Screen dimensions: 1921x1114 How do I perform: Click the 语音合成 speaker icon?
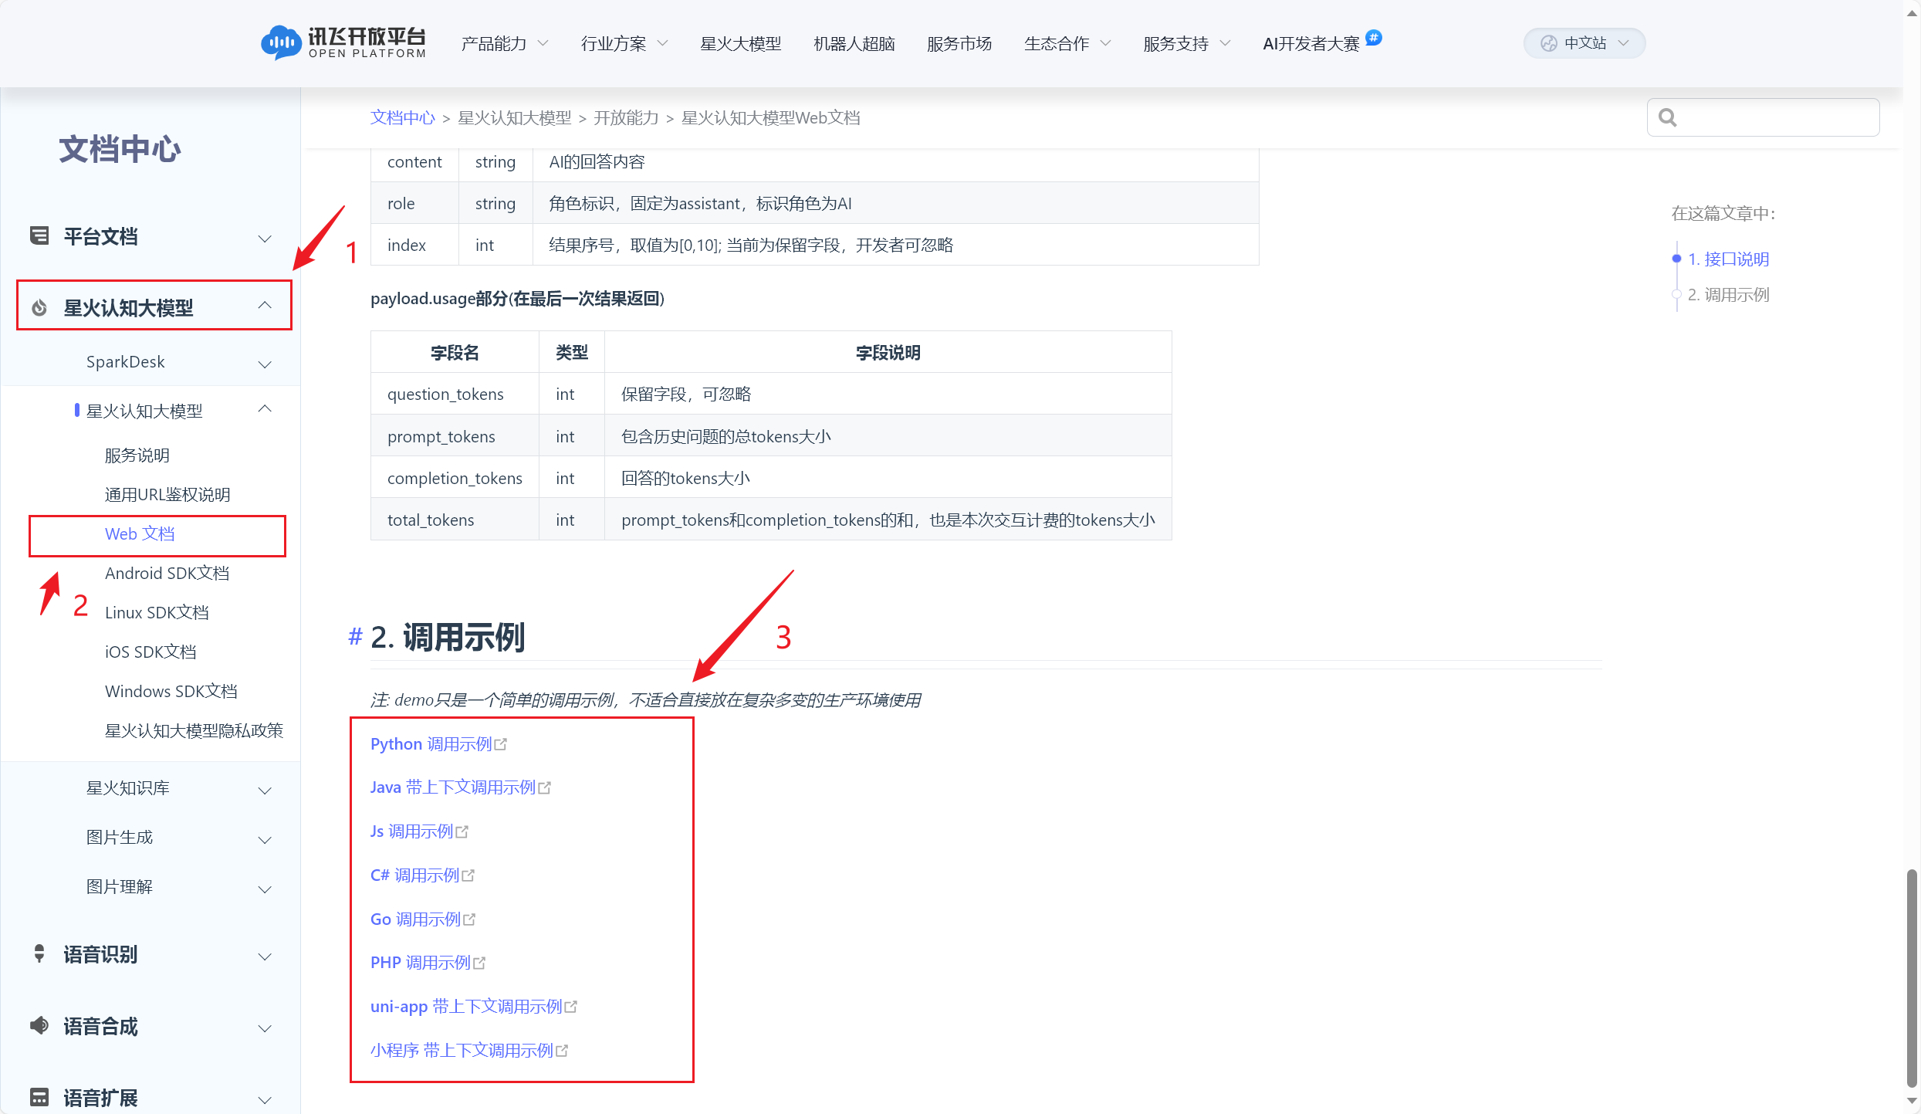coord(39,1026)
